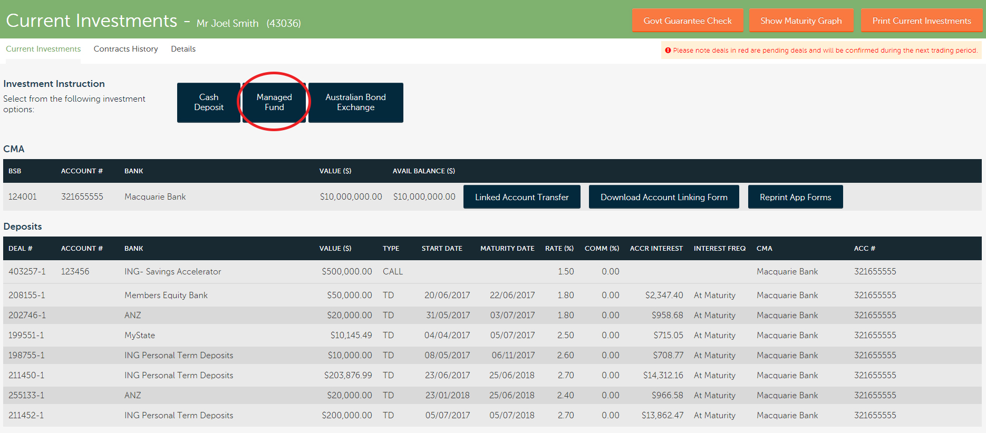Click Members Equity Bank entry
Screen dimensions: 986x433
tap(166, 295)
